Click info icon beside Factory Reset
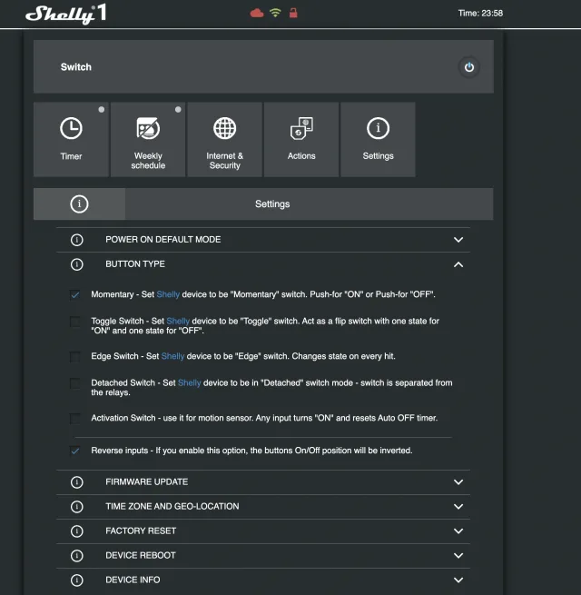 point(77,531)
